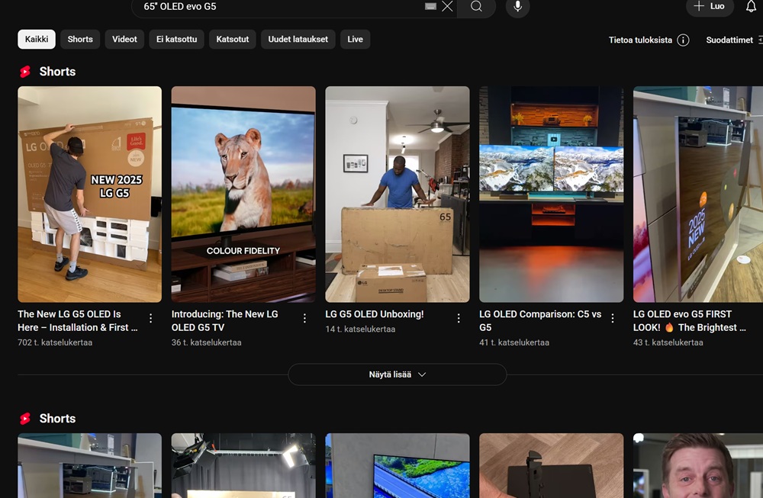Screen dimensions: 763x498
Task: Click the Tietoa tuloksista info icon
Action: click(x=683, y=40)
